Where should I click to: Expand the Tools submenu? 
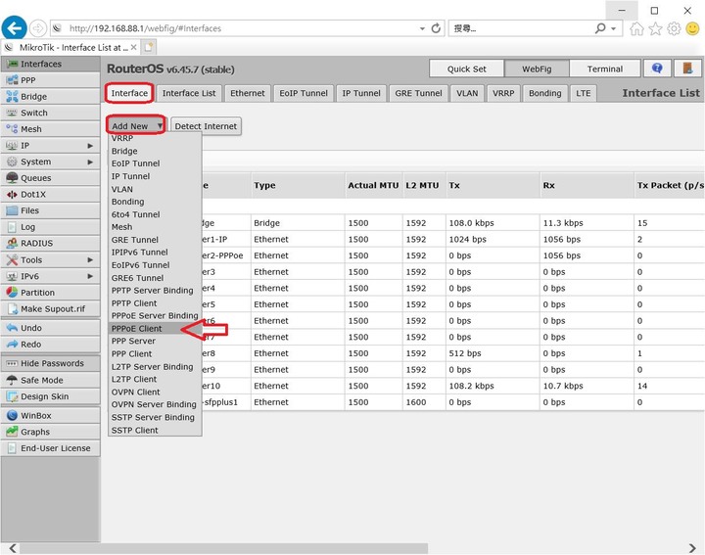coord(50,259)
